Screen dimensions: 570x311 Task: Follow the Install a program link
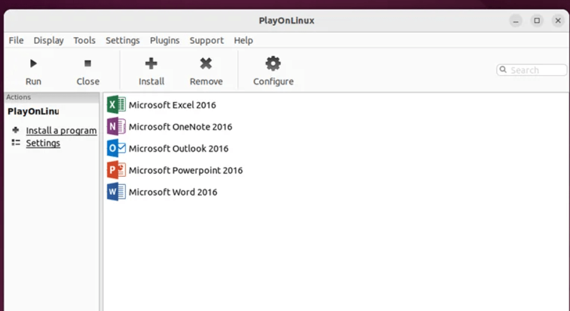(x=61, y=130)
